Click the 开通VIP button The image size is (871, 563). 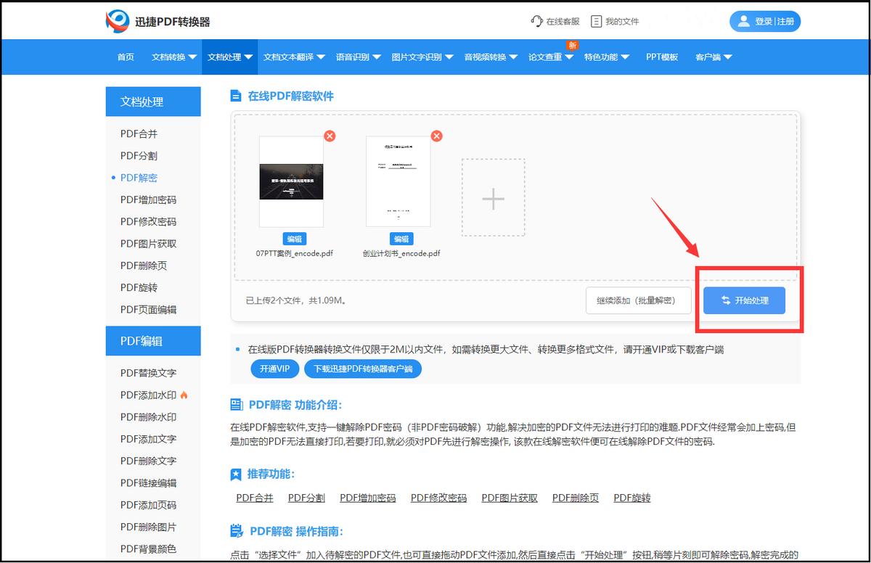coord(274,369)
